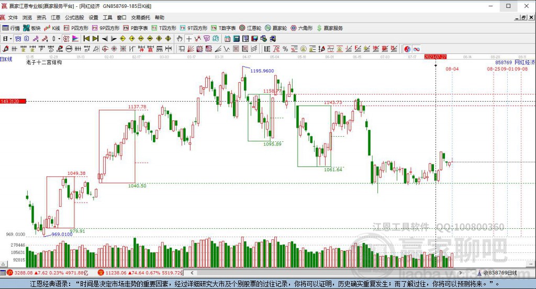Open the T四方形 tool
Viewport: 536px width, 289px height.
[x=164, y=28]
